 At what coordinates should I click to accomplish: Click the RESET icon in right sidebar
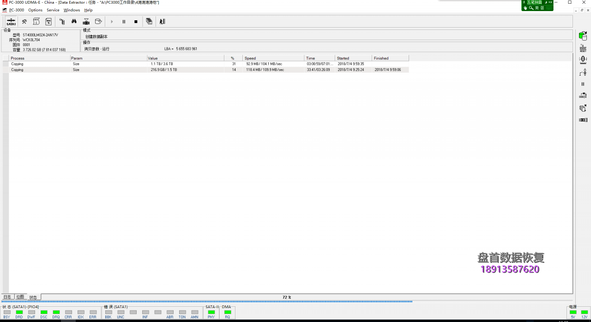[x=583, y=48]
